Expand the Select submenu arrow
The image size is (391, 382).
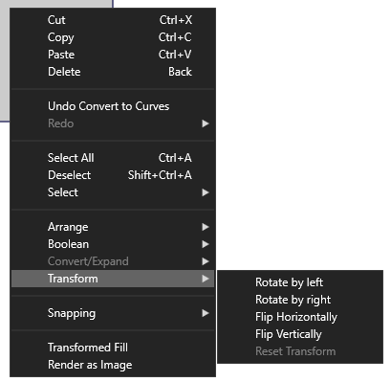point(206,192)
